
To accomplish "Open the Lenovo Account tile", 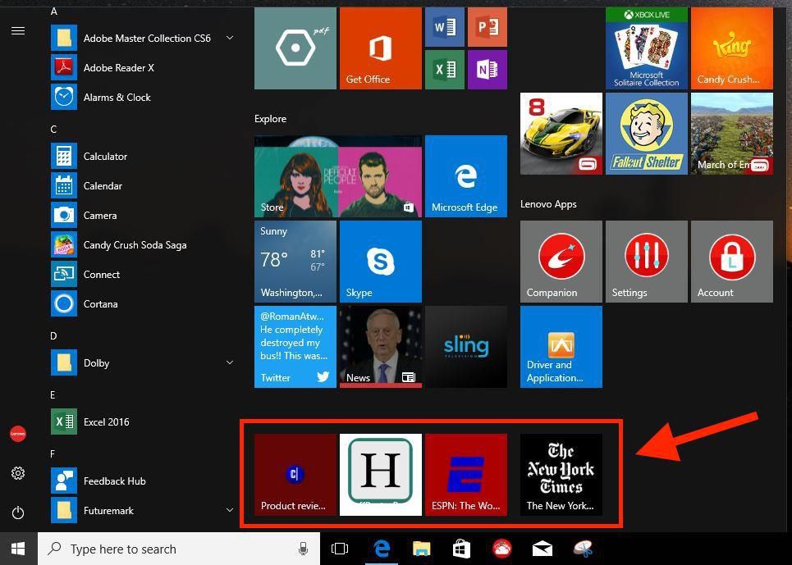I will (732, 262).
